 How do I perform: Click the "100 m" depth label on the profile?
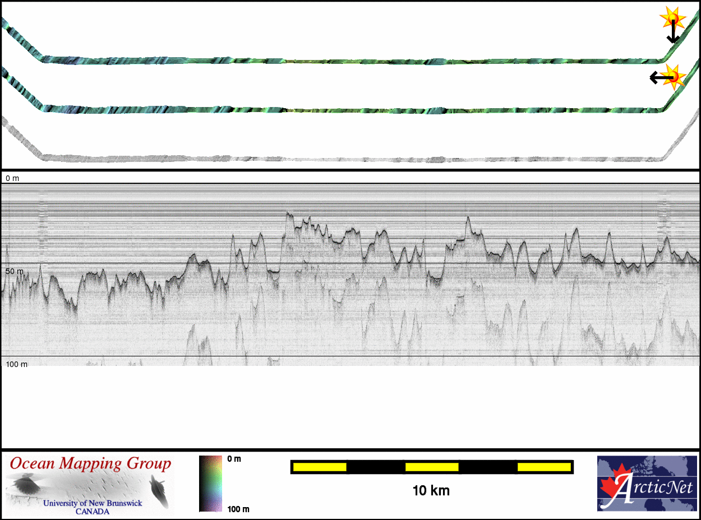click(x=16, y=364)
